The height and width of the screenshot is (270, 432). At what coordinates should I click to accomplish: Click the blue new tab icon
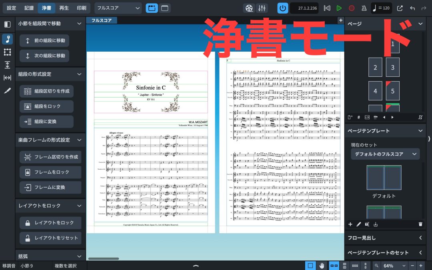point(152,8)
